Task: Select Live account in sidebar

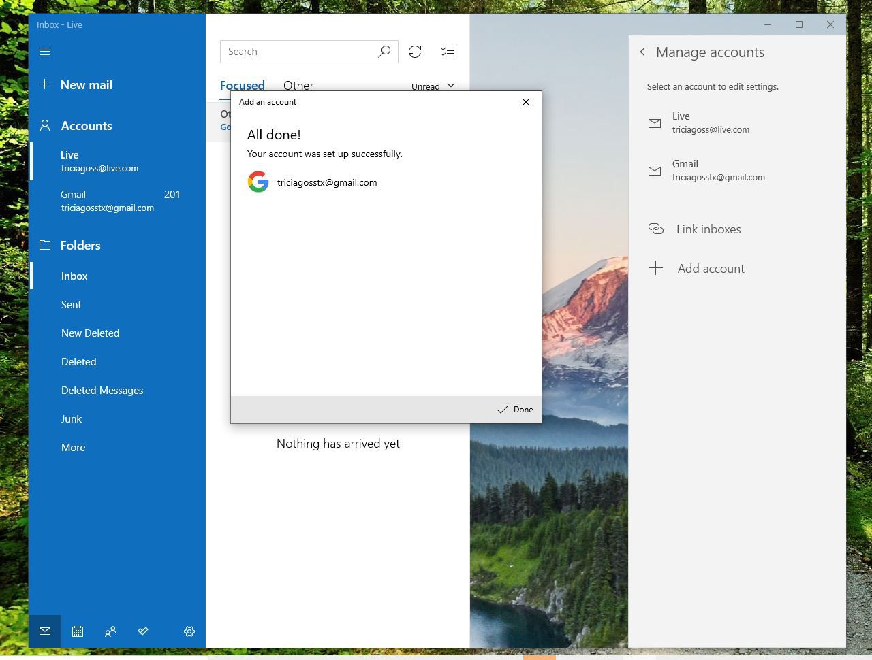Action: (117, 161)
